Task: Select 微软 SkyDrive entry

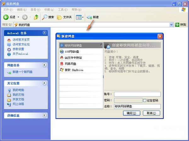Action: pos(81,70)
